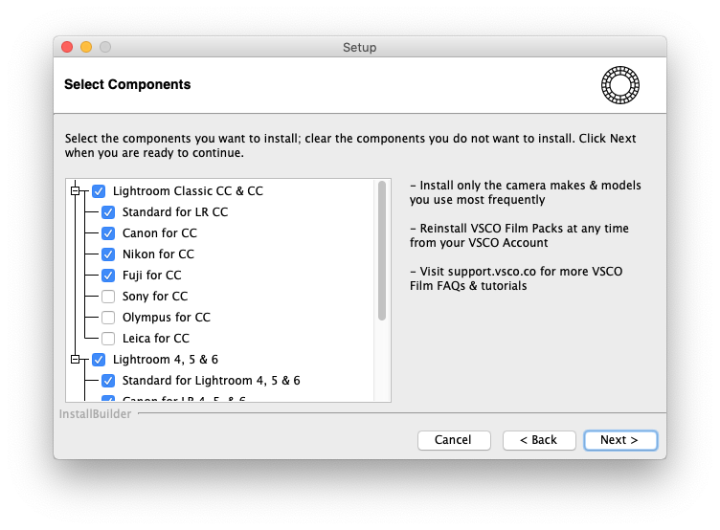Uncheck Lightroom Classic CC & CC checkbox
This screenshot has height=530, width=720.
tap(99, 191)
